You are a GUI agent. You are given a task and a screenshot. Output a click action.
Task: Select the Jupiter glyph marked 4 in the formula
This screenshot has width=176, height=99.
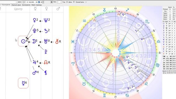34,62
